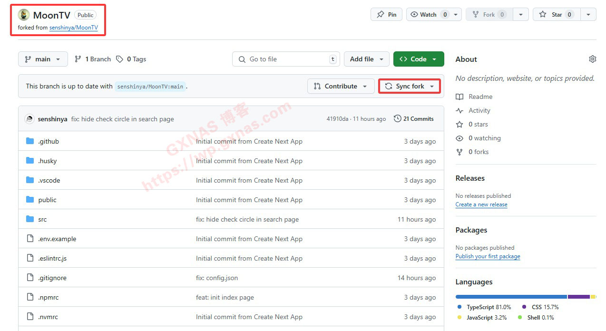This screenshot has height=331, width=606.
Task: Click the Go to file search field
Action: (x=286, y=59)
